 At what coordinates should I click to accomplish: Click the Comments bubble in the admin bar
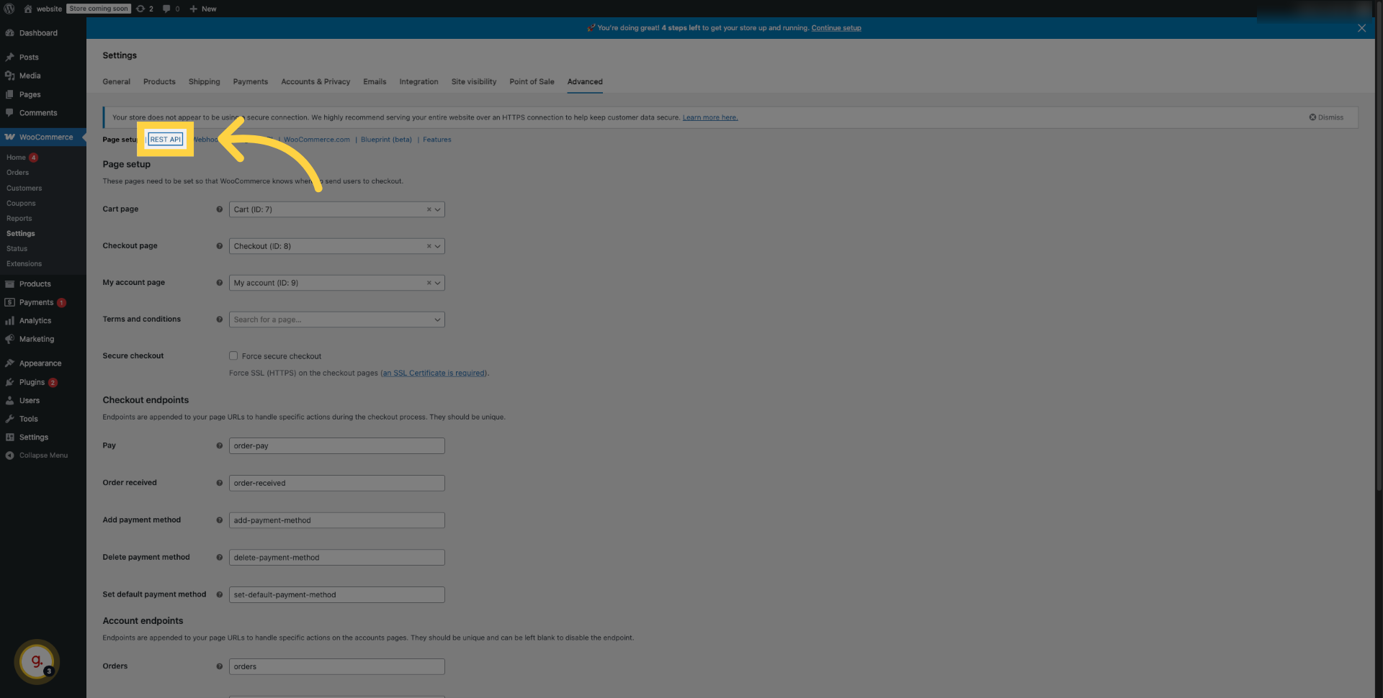[167, 9]
